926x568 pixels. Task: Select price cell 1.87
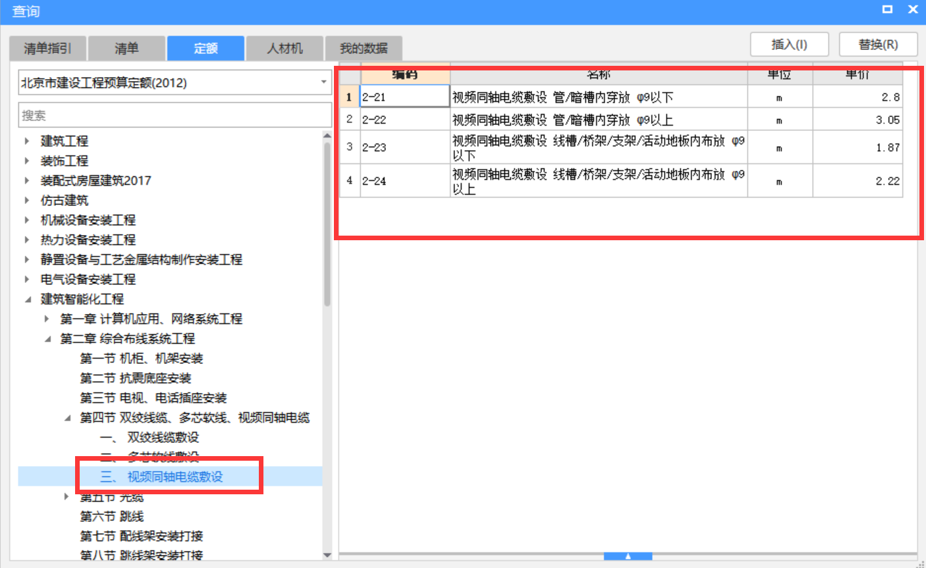pyautogui.click(x=858, y=147)
